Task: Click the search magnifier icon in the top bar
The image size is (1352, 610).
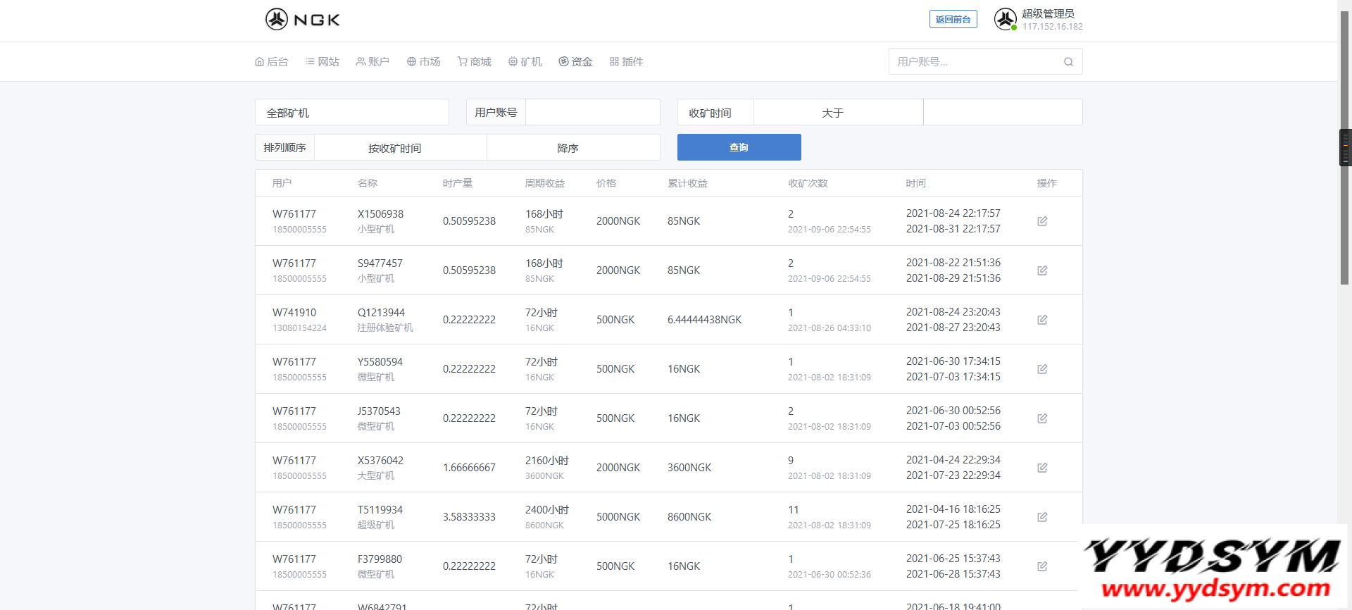Action: click(1068, 62)
